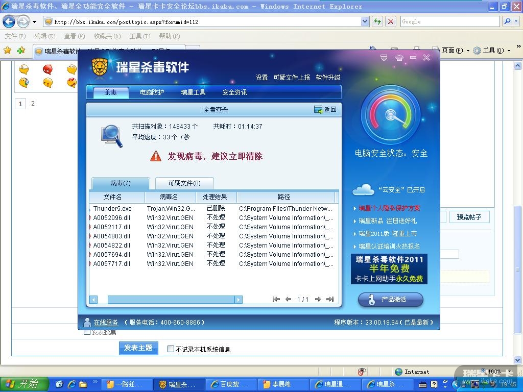Click the IE refresh page icon
The width and height of the screenshot is (523, 392).
pyautogui.click(x=377, y=21)
